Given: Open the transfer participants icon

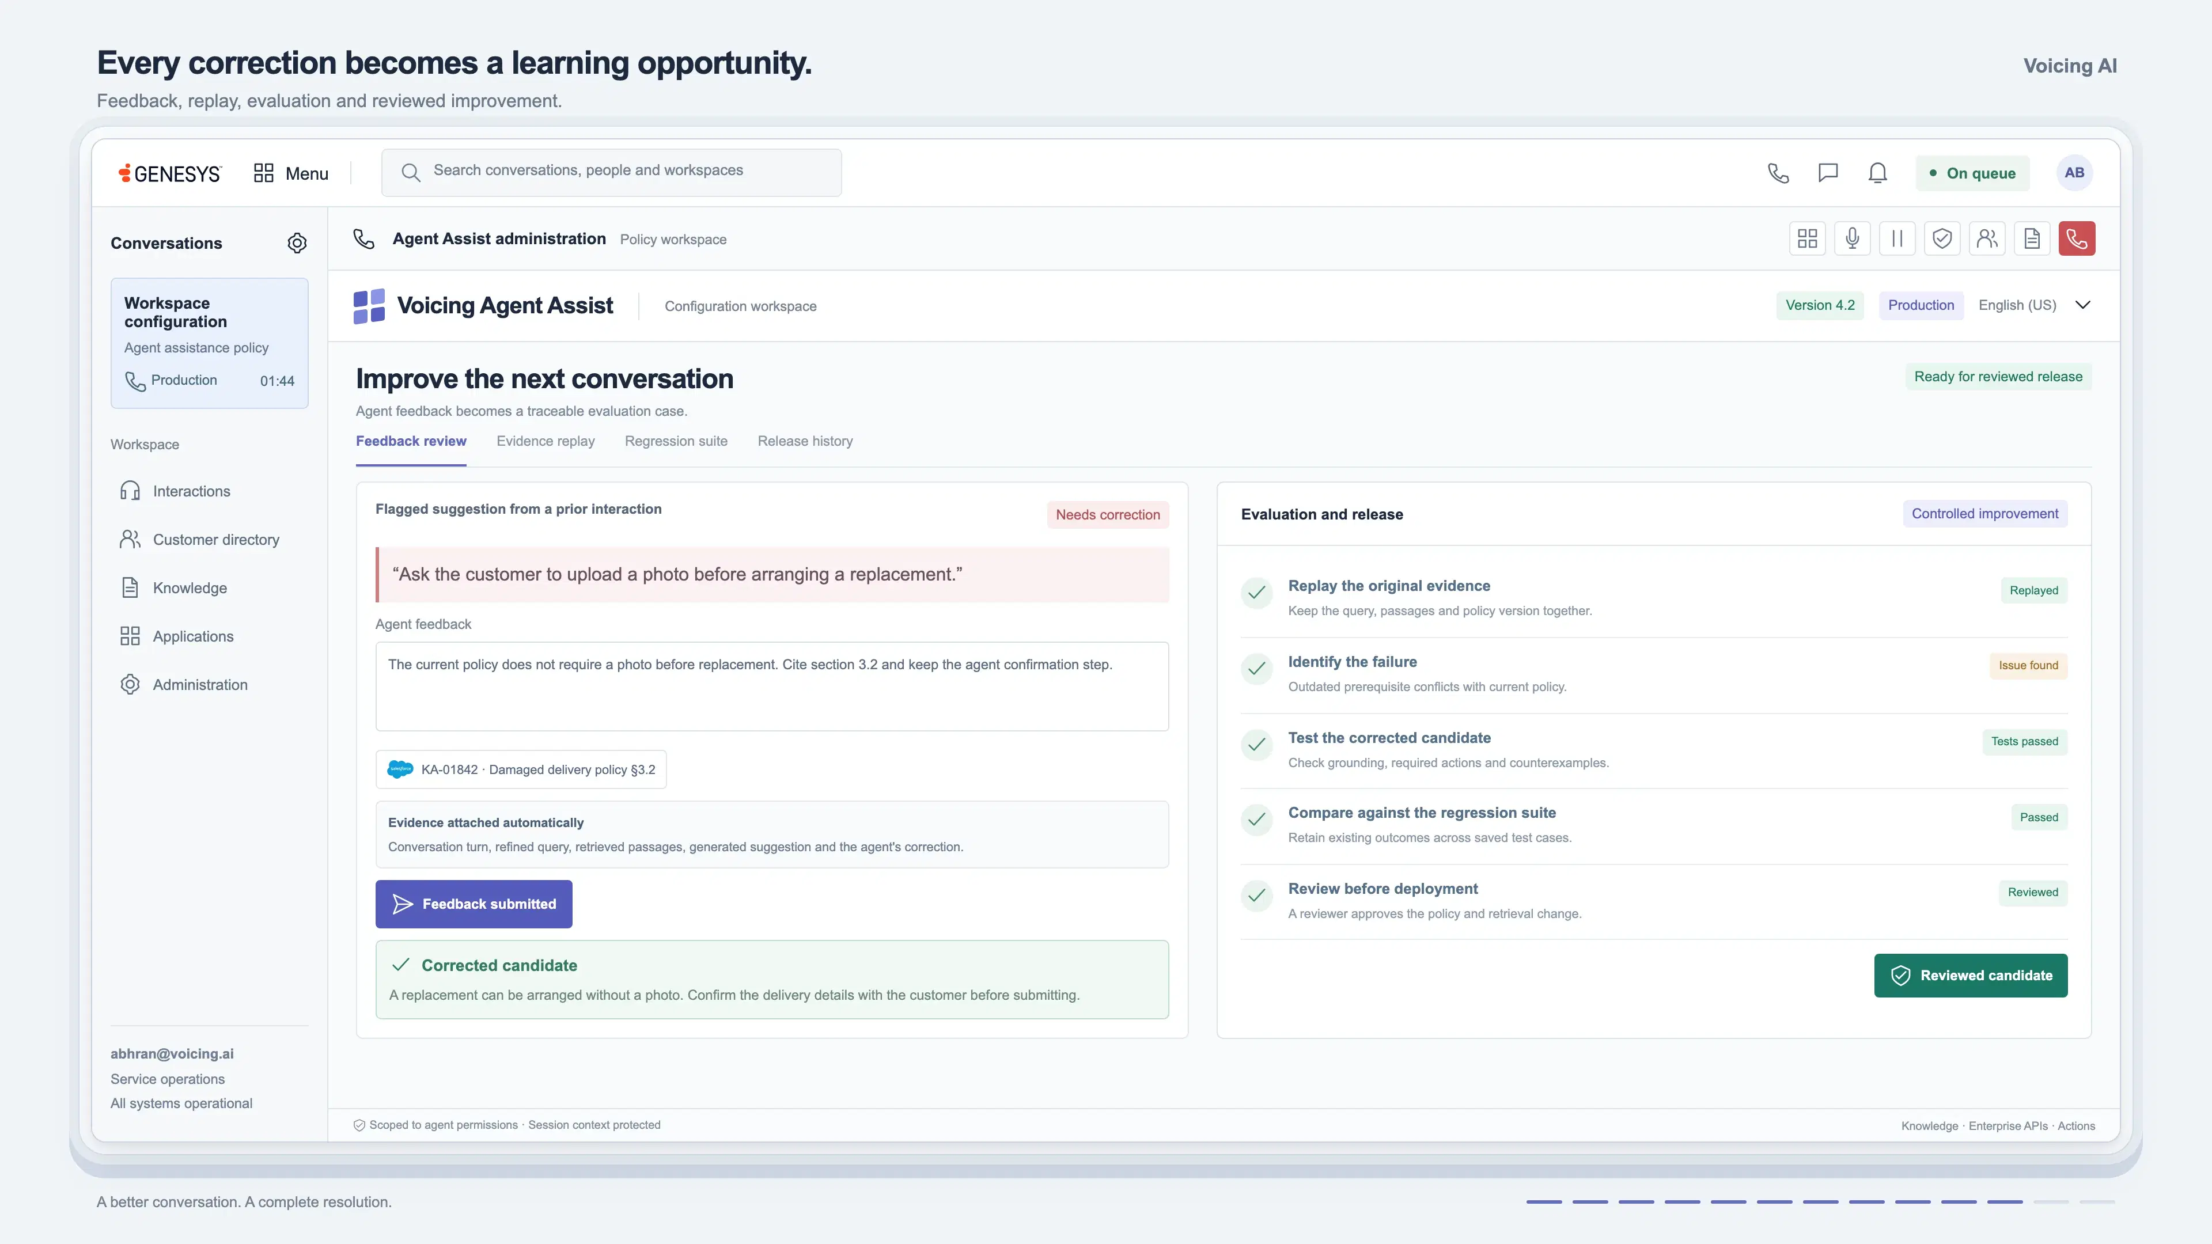Looking at the screenshot, I should (1987, 238).
